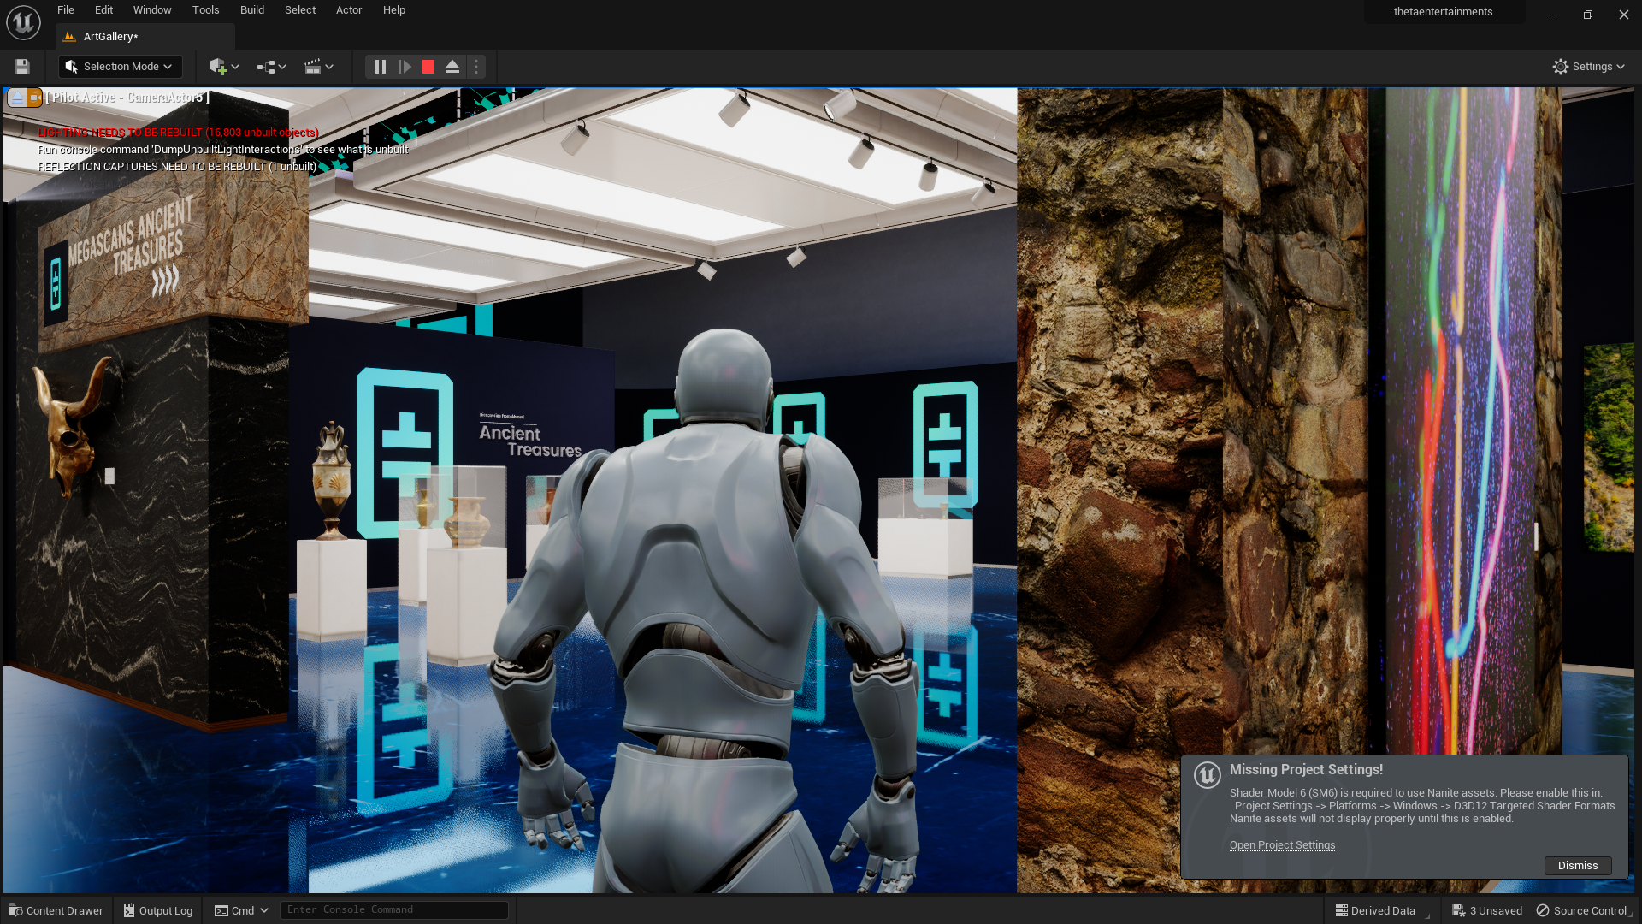Expand the add content (cube plus) dropdown
The width and height of the screenshot is (1642, 924).
tap(224, 67)
